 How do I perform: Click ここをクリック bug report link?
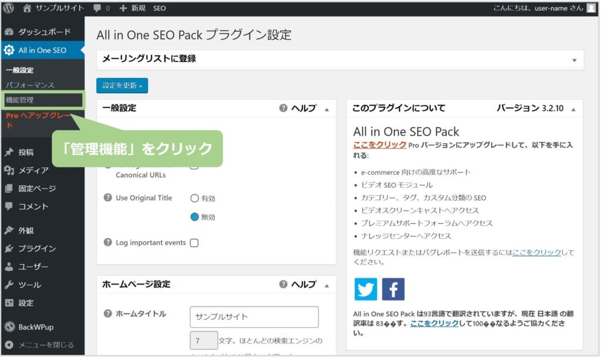click(536, 252)
